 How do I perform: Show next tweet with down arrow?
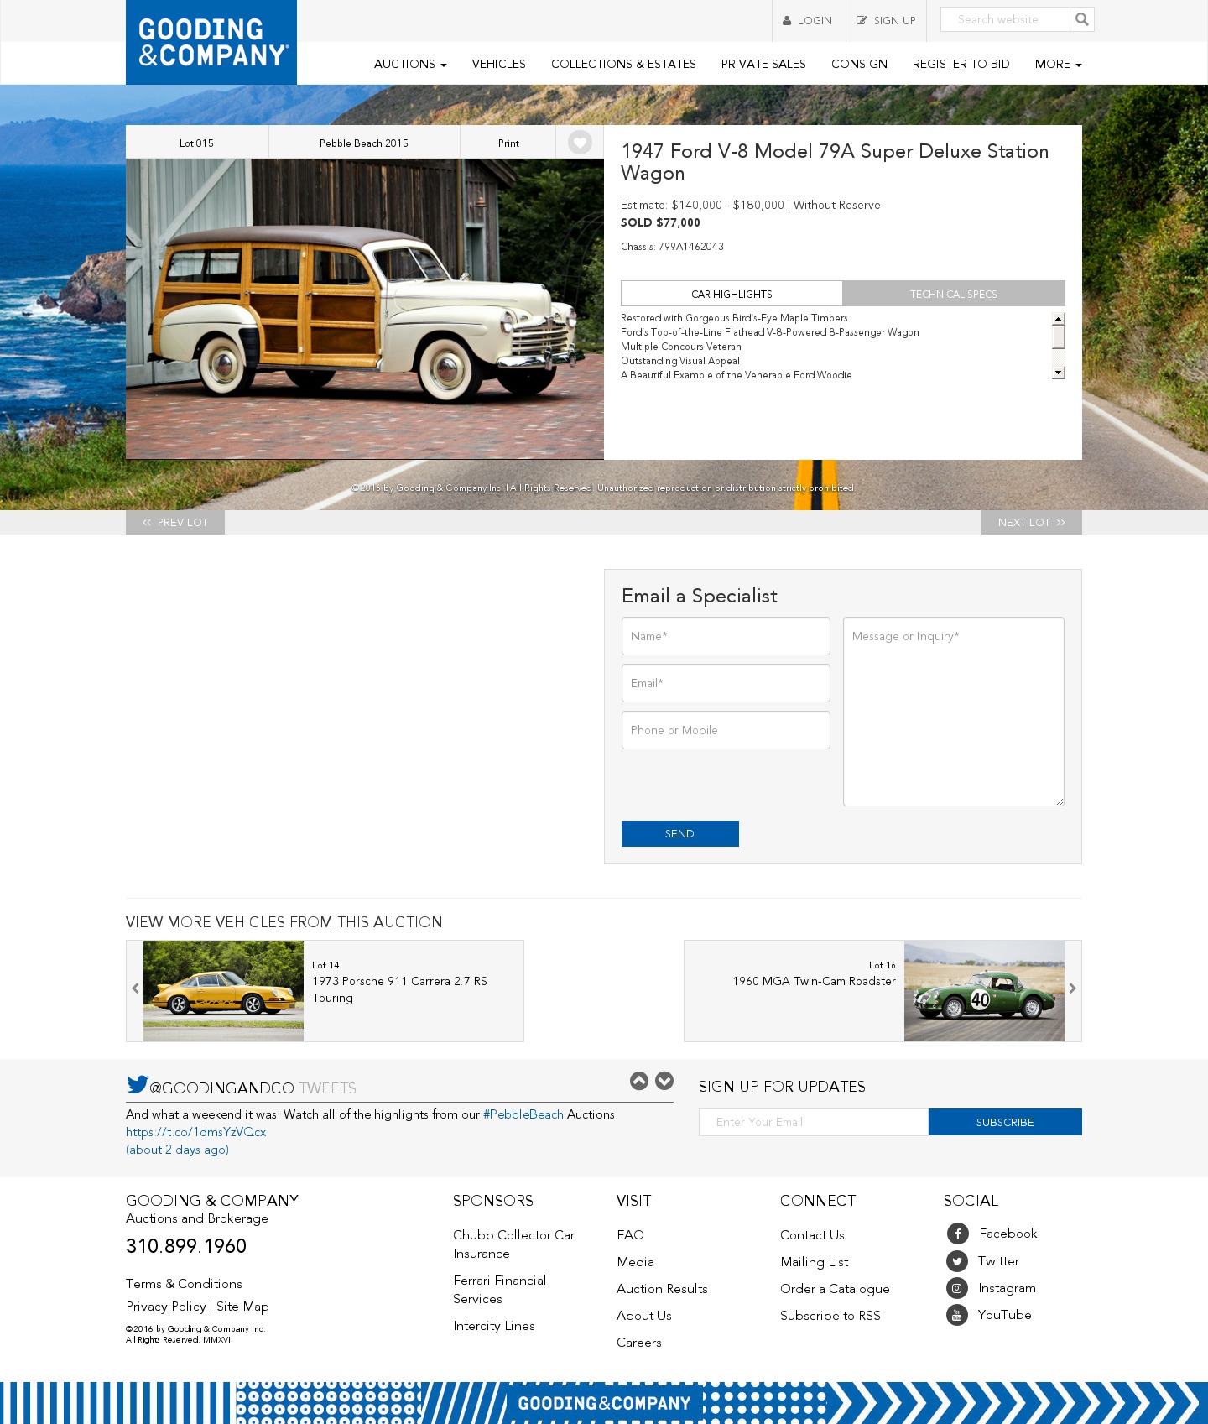click(x=664, y=1081)
